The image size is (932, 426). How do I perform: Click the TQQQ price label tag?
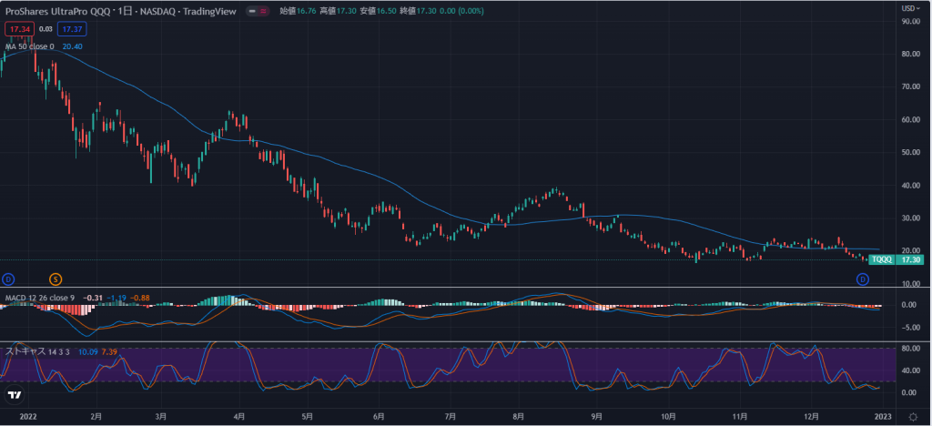[881, 259]
